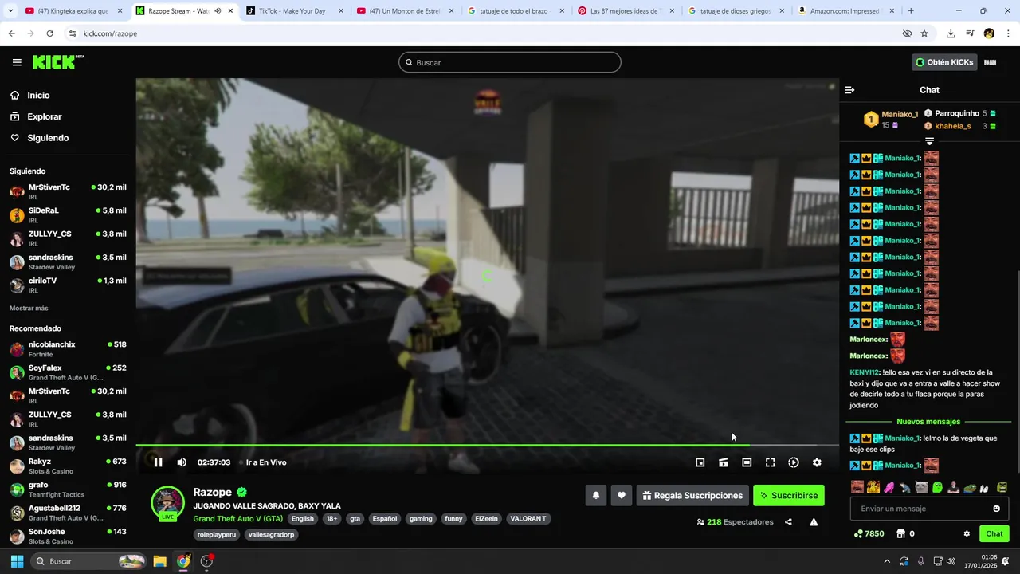Show hidden system tray icons
1020x574 pixels.
point(887,561)
